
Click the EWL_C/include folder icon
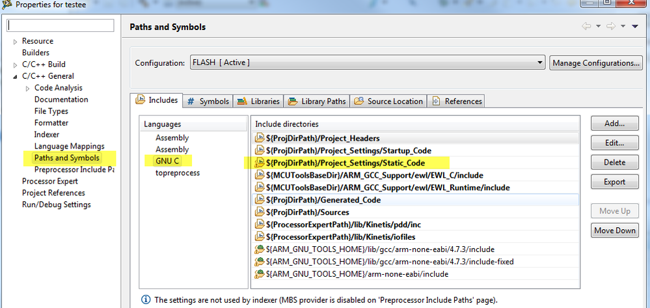tap(260, 175)
